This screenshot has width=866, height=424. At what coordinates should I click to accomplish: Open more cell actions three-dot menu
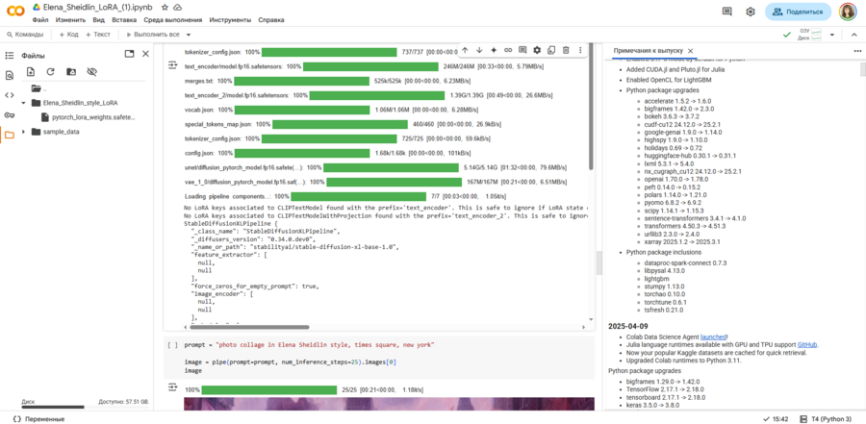click(x=580, y=50)
